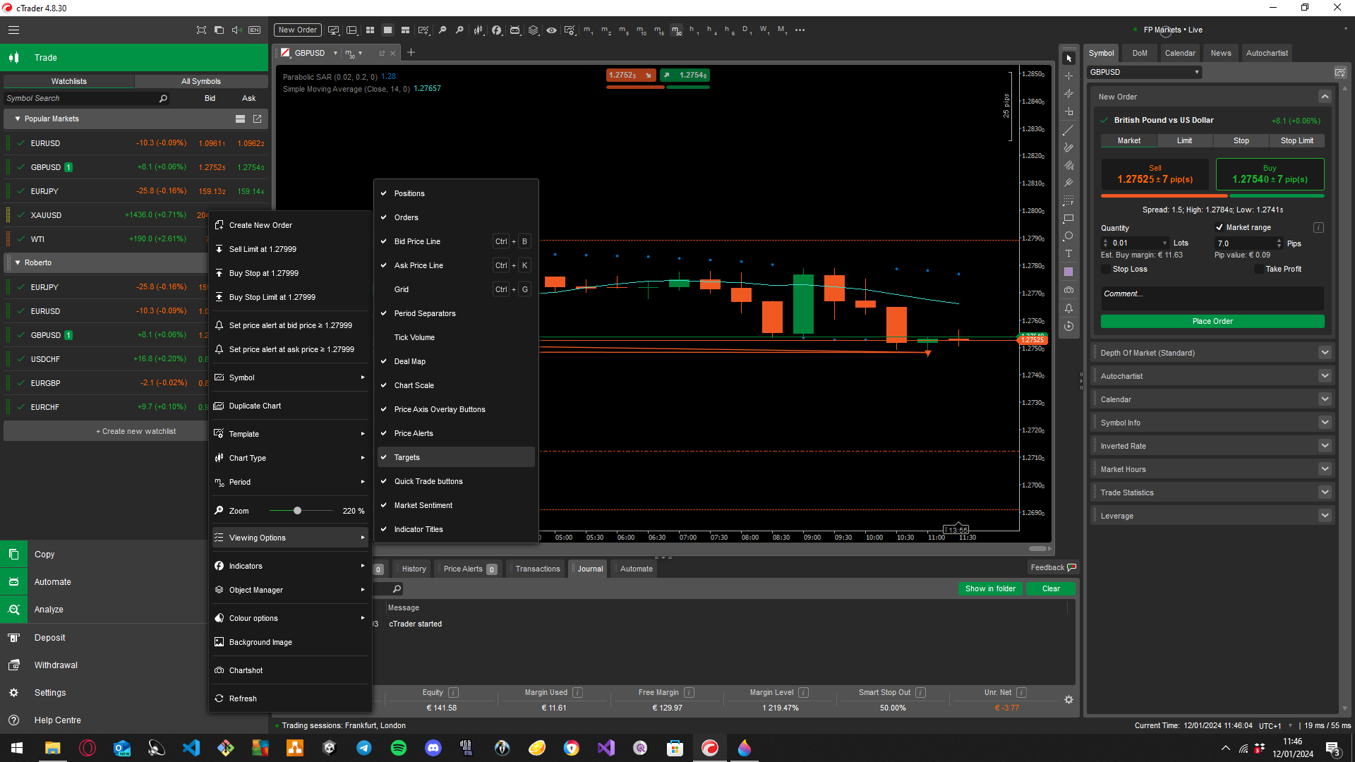1355x762 pixels.
Task: Open the GBPUSD symbol dropdown
Action: 1196,72
